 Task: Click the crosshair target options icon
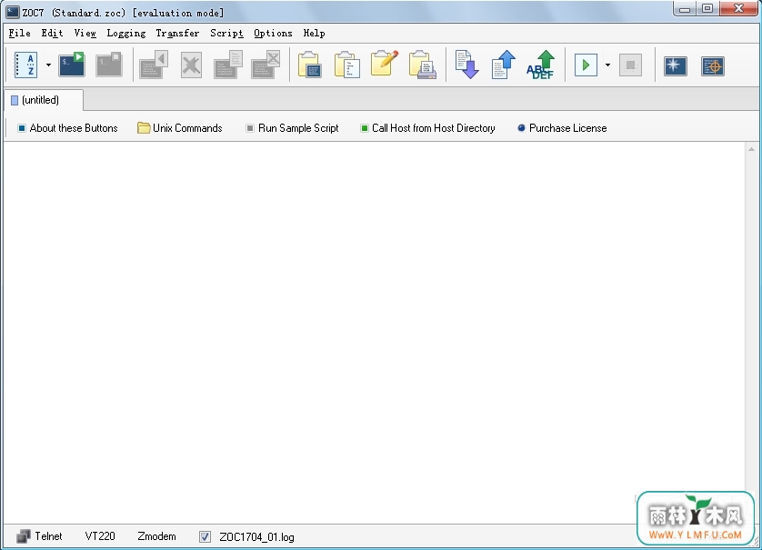(x=713, y=66)
